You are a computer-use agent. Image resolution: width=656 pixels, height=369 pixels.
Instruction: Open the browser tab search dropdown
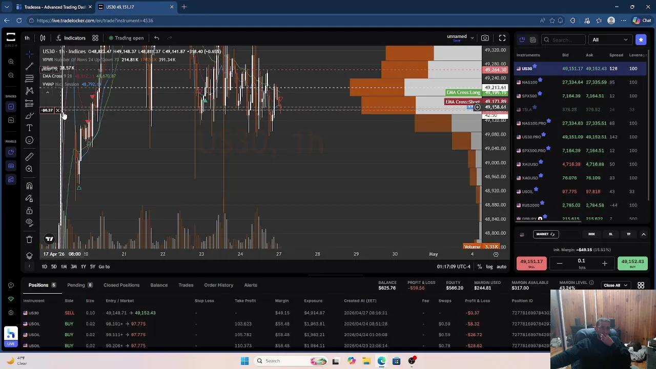6,7
